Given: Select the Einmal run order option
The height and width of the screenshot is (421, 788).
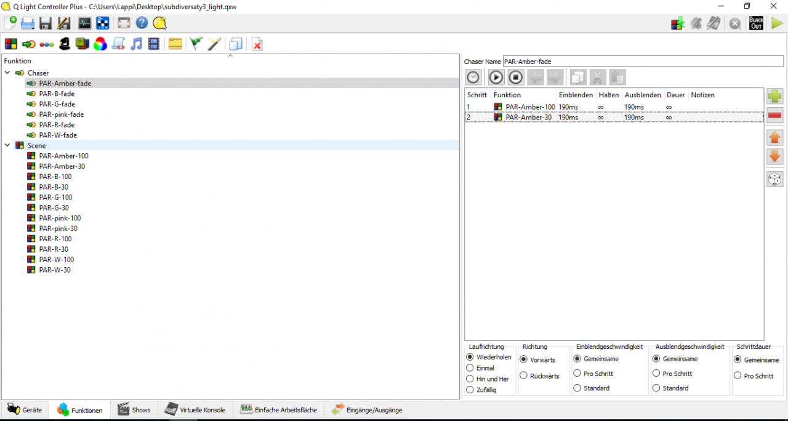Looking at the screenshot, I should (471, 368).
